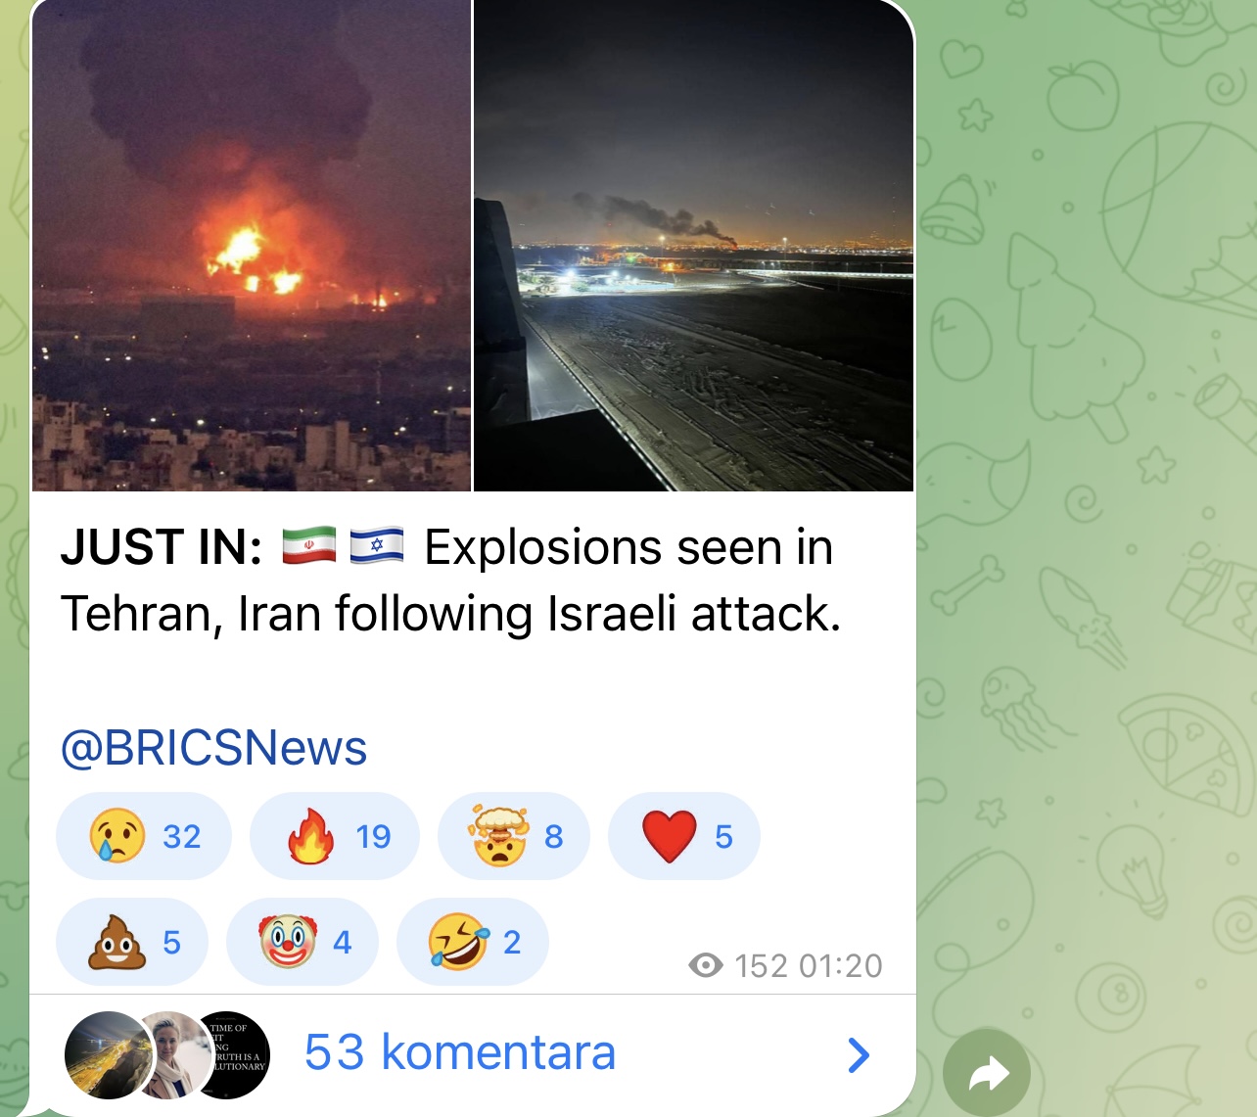This screenshot has width=1257, height=1117.
Task: Select the poop emoji reaction
Action: (132, 942)
